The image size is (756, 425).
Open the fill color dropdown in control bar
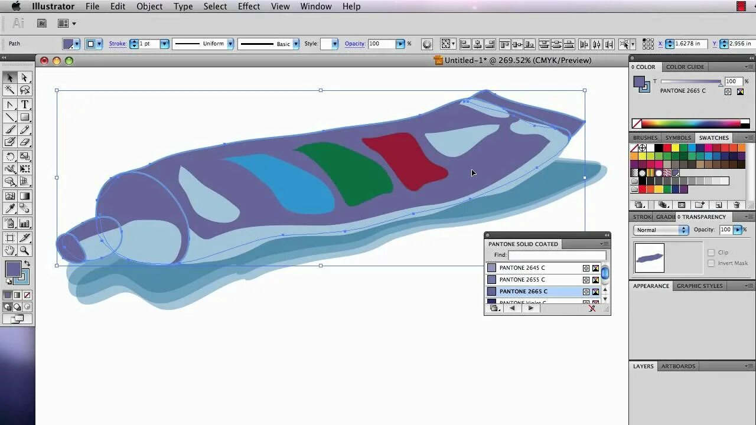point(77,44)
